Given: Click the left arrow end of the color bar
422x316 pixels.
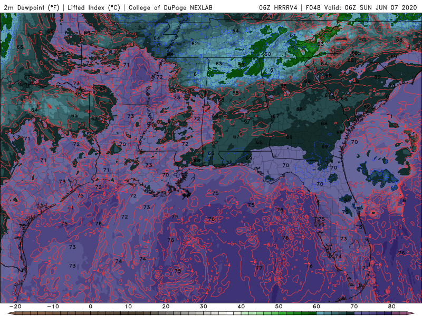Looking at the screenshot, I should tap(11, 313).
